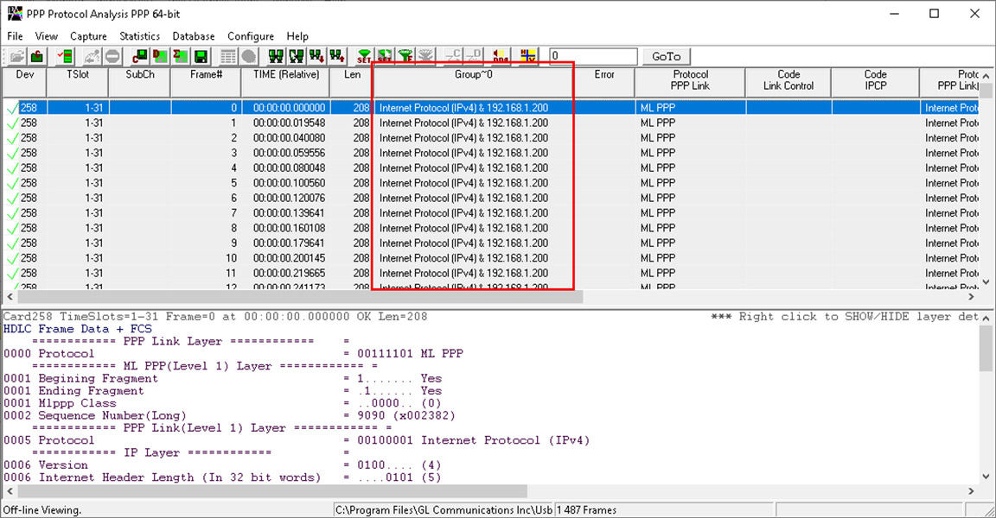
Task: Click the 'C' monitor view toolbar icon
Action: (140, 56)
